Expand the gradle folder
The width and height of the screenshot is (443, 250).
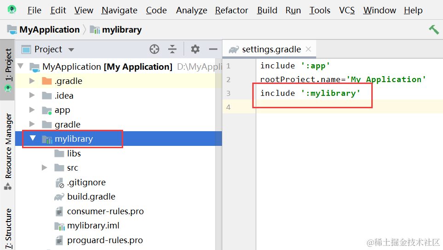coord(32,124)
